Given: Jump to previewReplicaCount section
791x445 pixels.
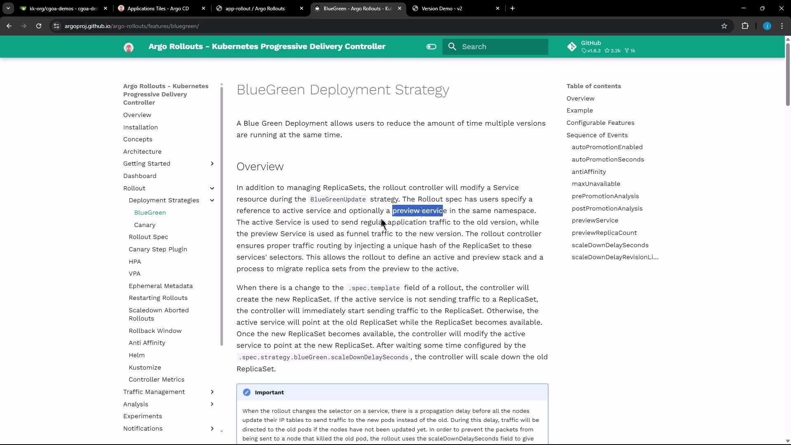Looking at the screenshot, I should pos(604,233).
